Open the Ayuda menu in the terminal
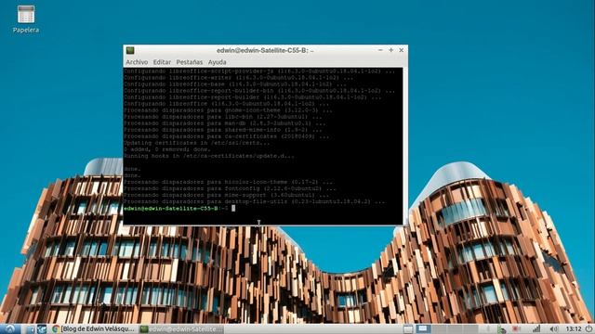Screen dimensions: 595x334 tap(217, 62)
